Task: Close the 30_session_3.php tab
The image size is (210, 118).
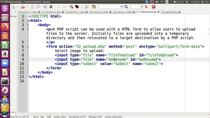Action: [x=134, y=12]
